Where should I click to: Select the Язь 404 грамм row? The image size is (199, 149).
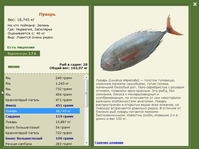click(x=42, y=95)
